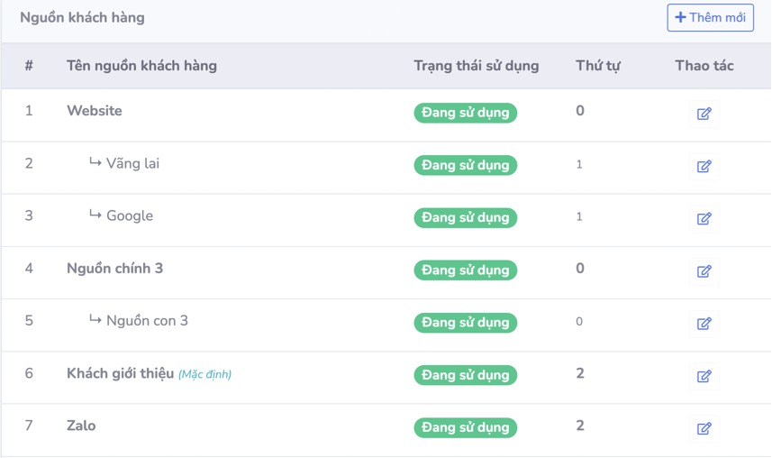This screenshot has width=772, height=458.
Task: Click the Khách giới thiệu source name
Action: coord(120,373)
